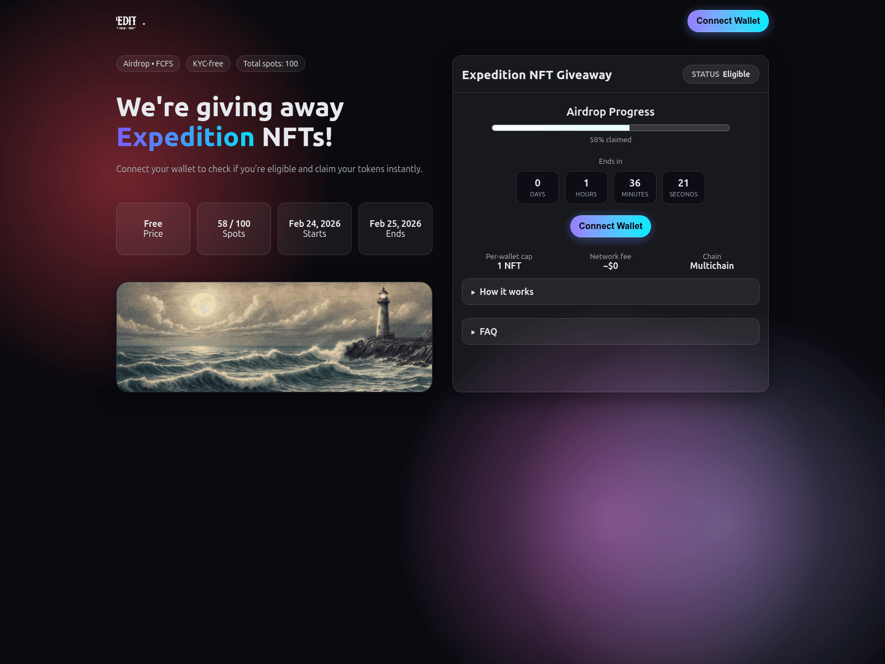Screen dimensions: 885x664
Task: Expand the FAQ section
Action: coord(611,331)
